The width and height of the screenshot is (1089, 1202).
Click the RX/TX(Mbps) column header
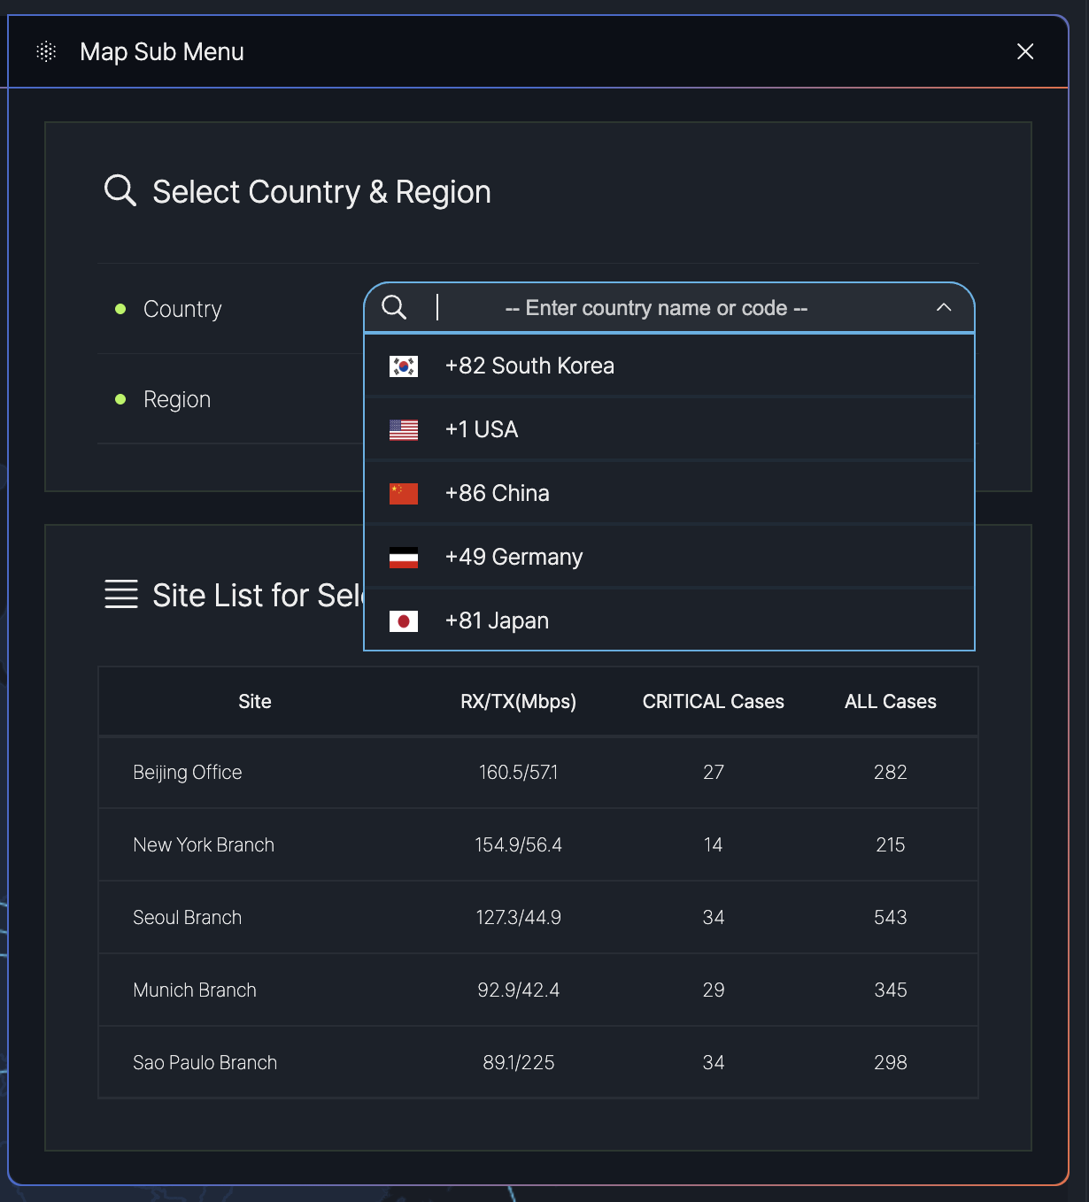518,702
